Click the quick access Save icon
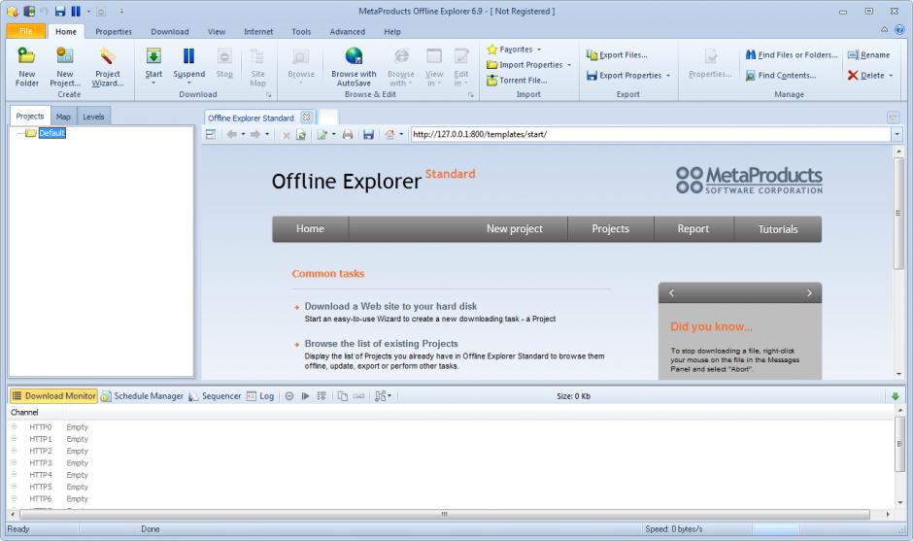Screen dimensions: 913x541 60,11
